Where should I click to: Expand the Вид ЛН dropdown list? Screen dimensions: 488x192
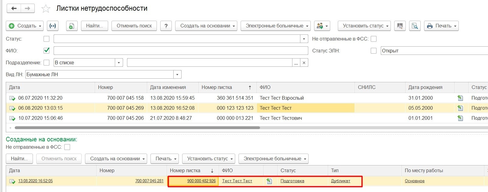pyautogui.click(x=177, y=75)
